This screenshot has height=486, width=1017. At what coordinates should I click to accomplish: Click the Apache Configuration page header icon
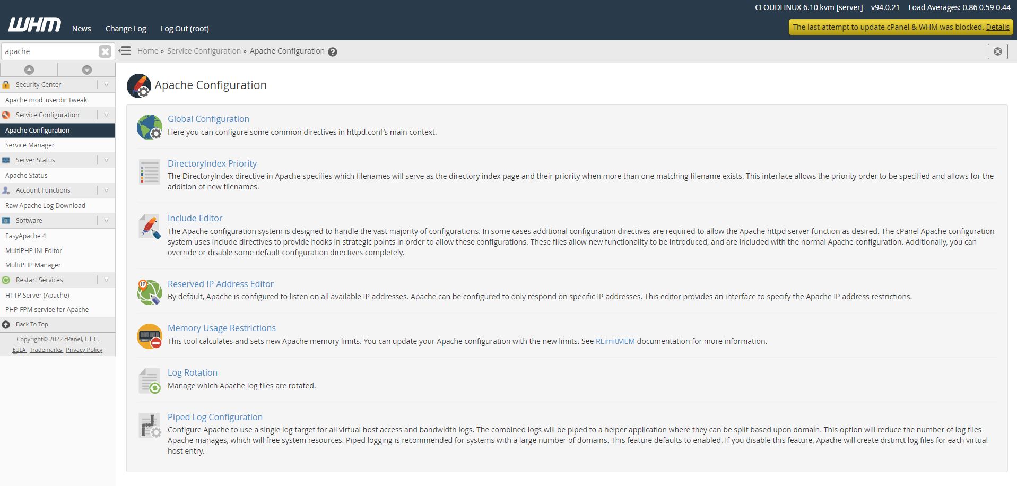click(x=139, y=85)
